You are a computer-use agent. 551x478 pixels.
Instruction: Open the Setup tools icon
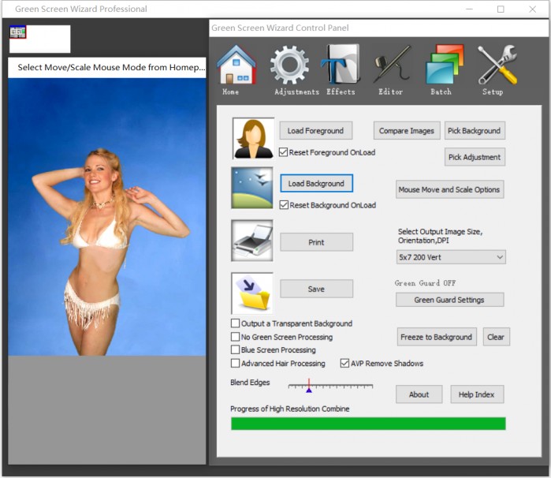click(x=497, y=65)
